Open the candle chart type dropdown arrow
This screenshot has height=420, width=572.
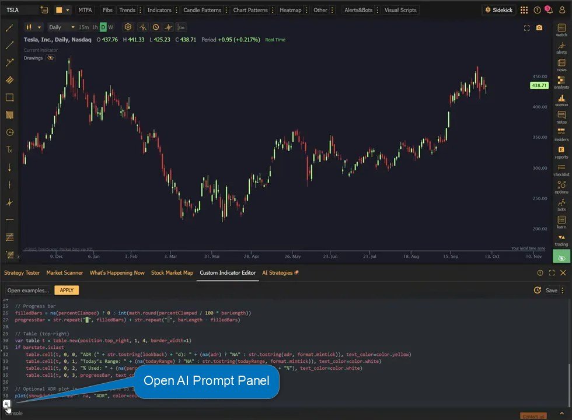click(x=39, y=27)
